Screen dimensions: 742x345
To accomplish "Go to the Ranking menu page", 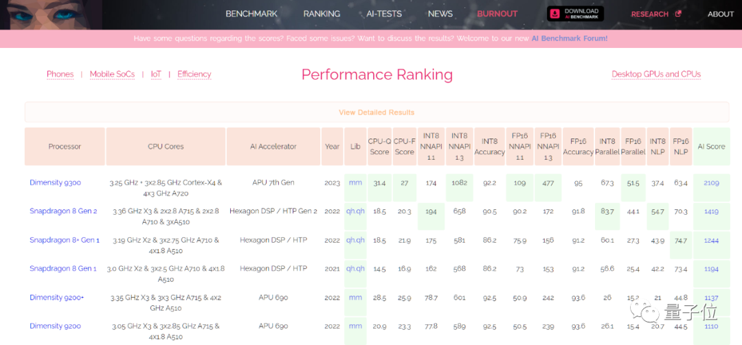I will (322, 14).
